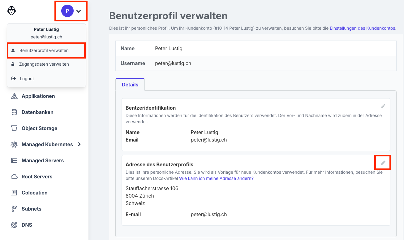Image resolution: width=404 pixels, height=240 pixels.
Task: Open Managed Kubernetes sidebar item
Action: point(47,145)
